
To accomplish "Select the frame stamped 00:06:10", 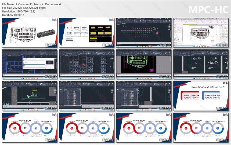I will click(x=201, y=33).
